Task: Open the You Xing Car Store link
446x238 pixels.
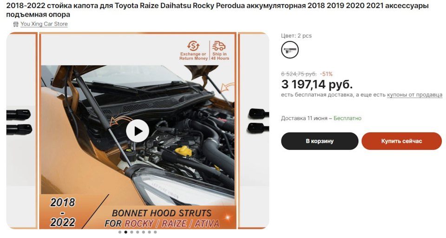Action: click(44, 24)
